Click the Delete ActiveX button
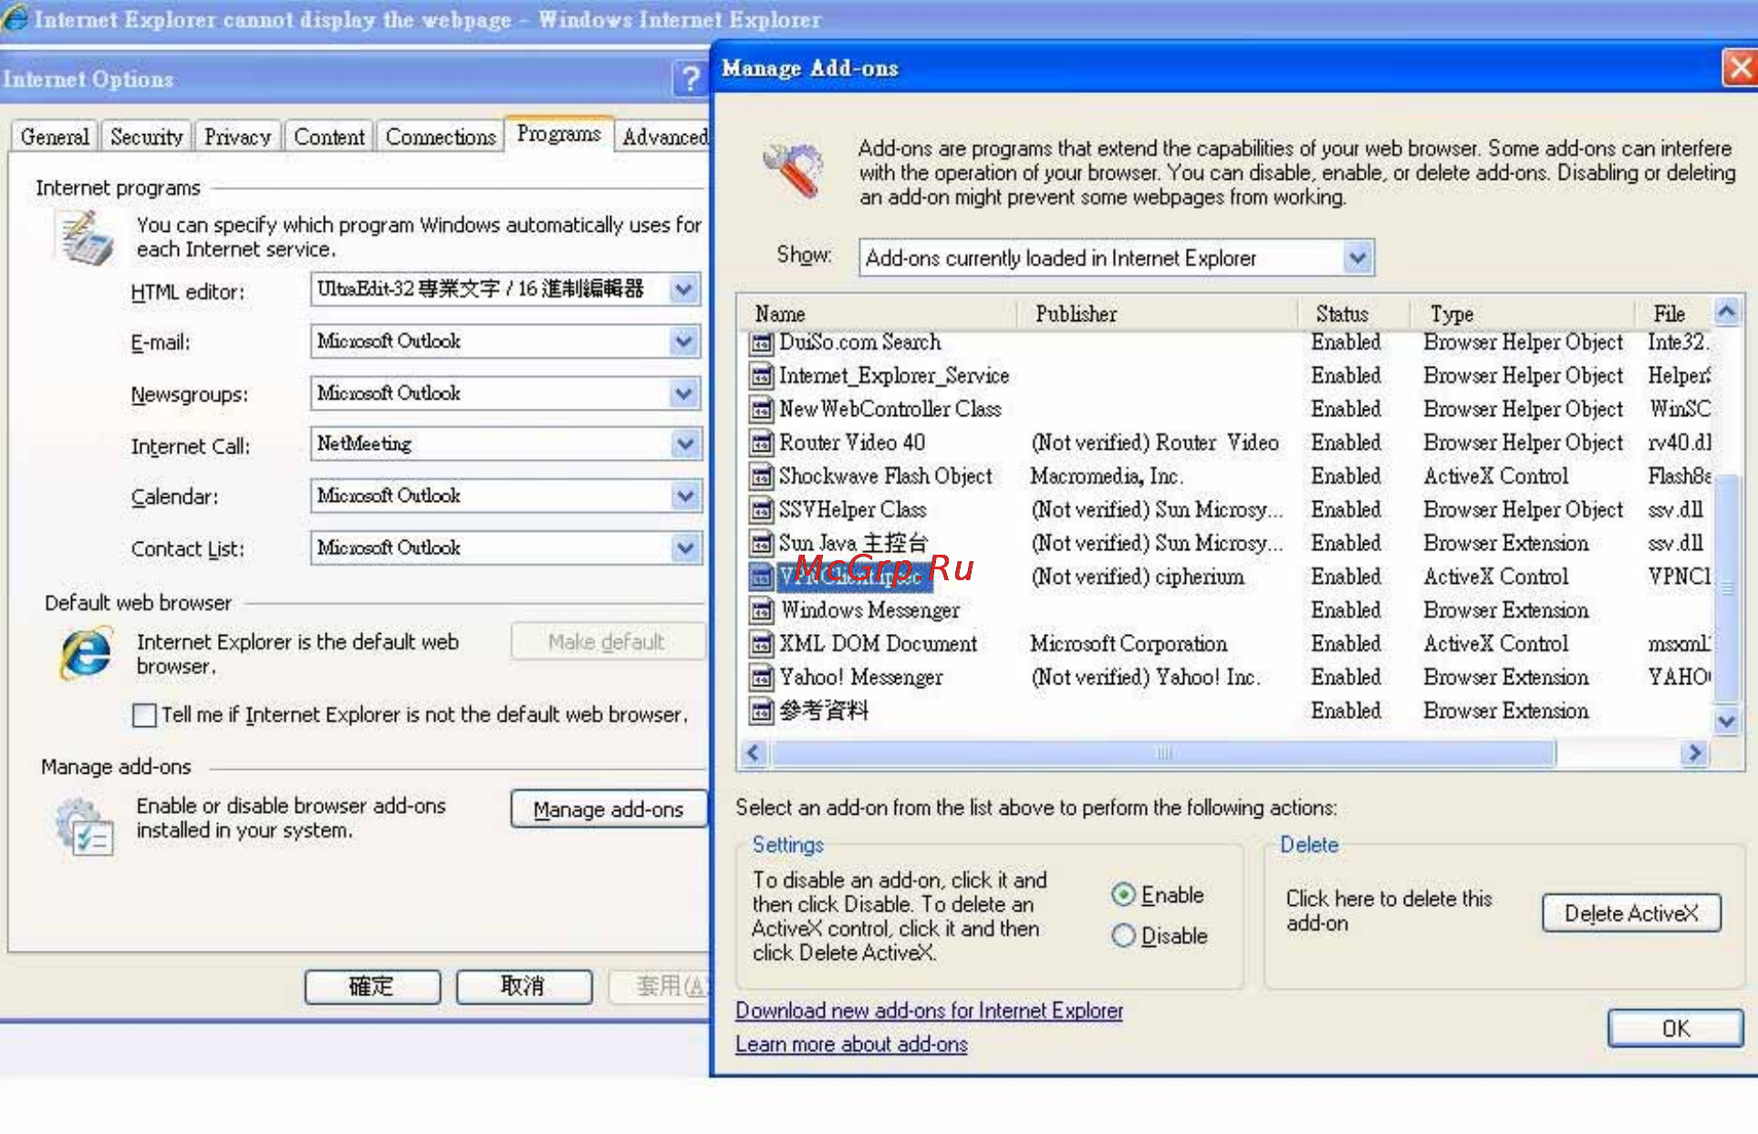The width and height of the screenshot is (1758, 1134). click(x=1631, y=913)
